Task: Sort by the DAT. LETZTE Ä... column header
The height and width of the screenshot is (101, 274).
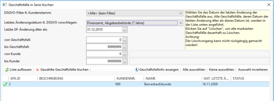Action: (x=216, y=79)
